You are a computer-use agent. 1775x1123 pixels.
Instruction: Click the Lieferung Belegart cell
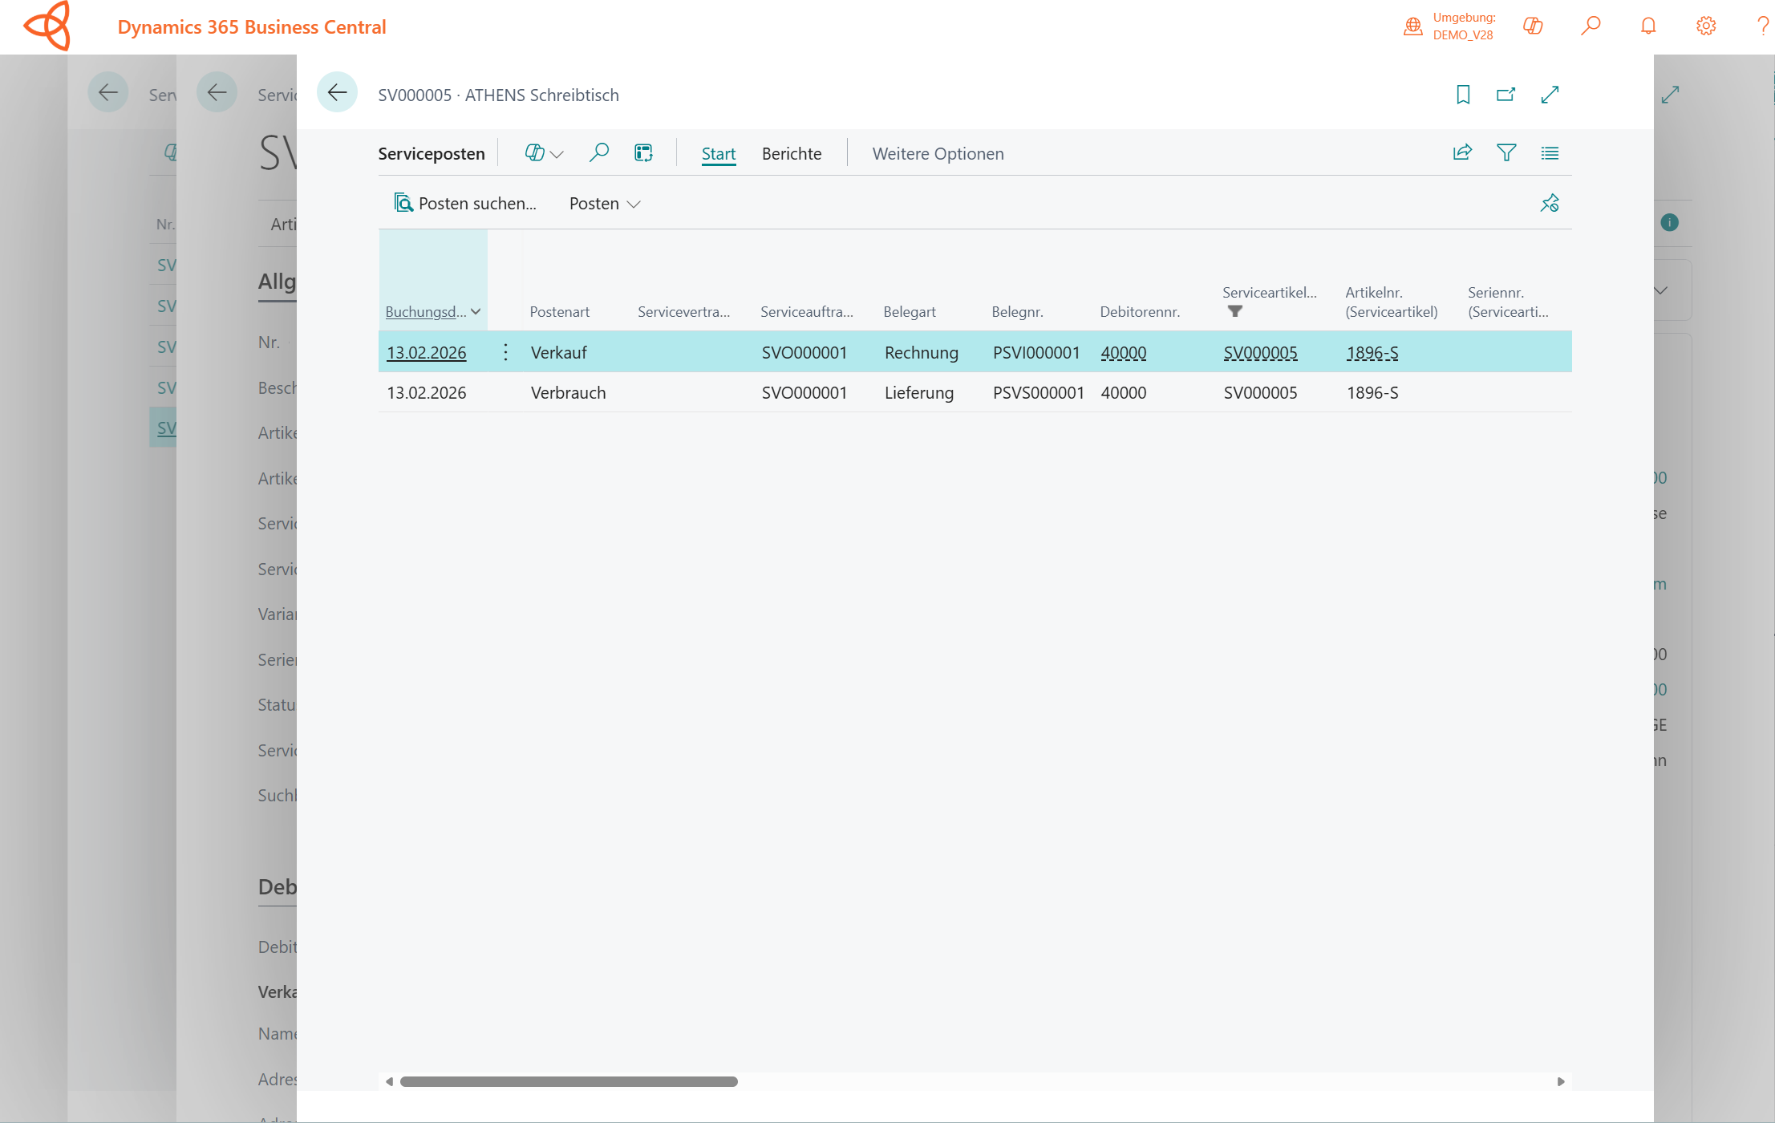tap(919, 393)
